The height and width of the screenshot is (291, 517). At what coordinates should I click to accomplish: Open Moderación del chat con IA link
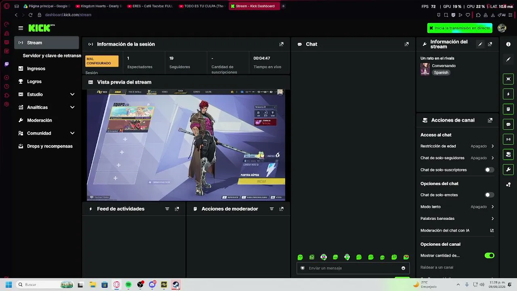(x=457, y=231)
